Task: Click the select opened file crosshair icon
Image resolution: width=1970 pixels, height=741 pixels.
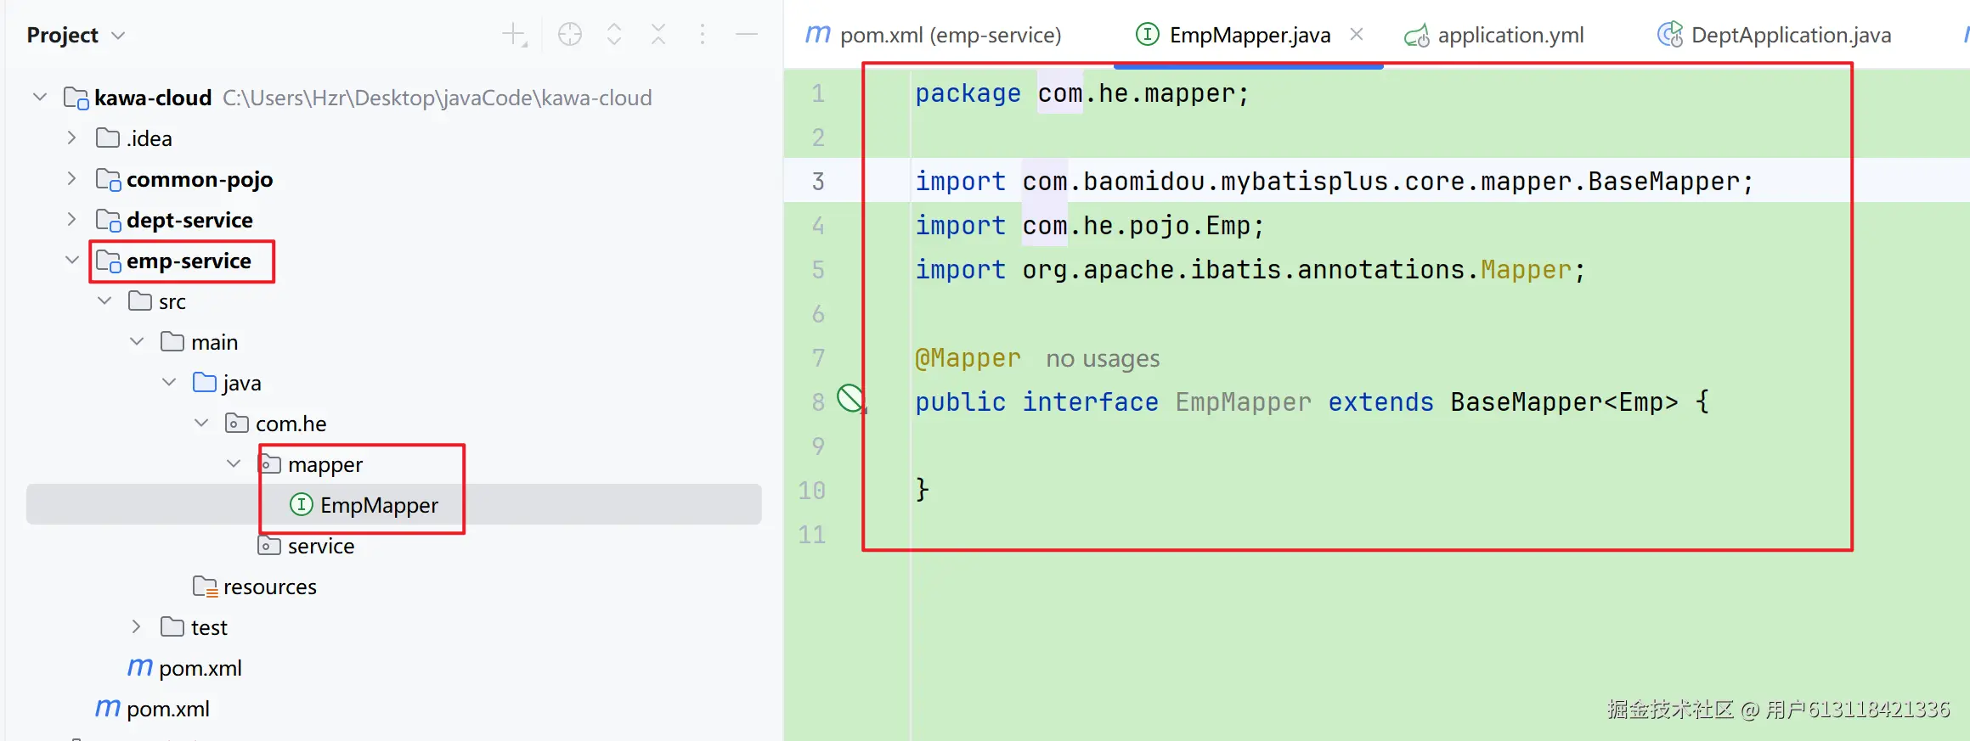Action: coord(570,35)
